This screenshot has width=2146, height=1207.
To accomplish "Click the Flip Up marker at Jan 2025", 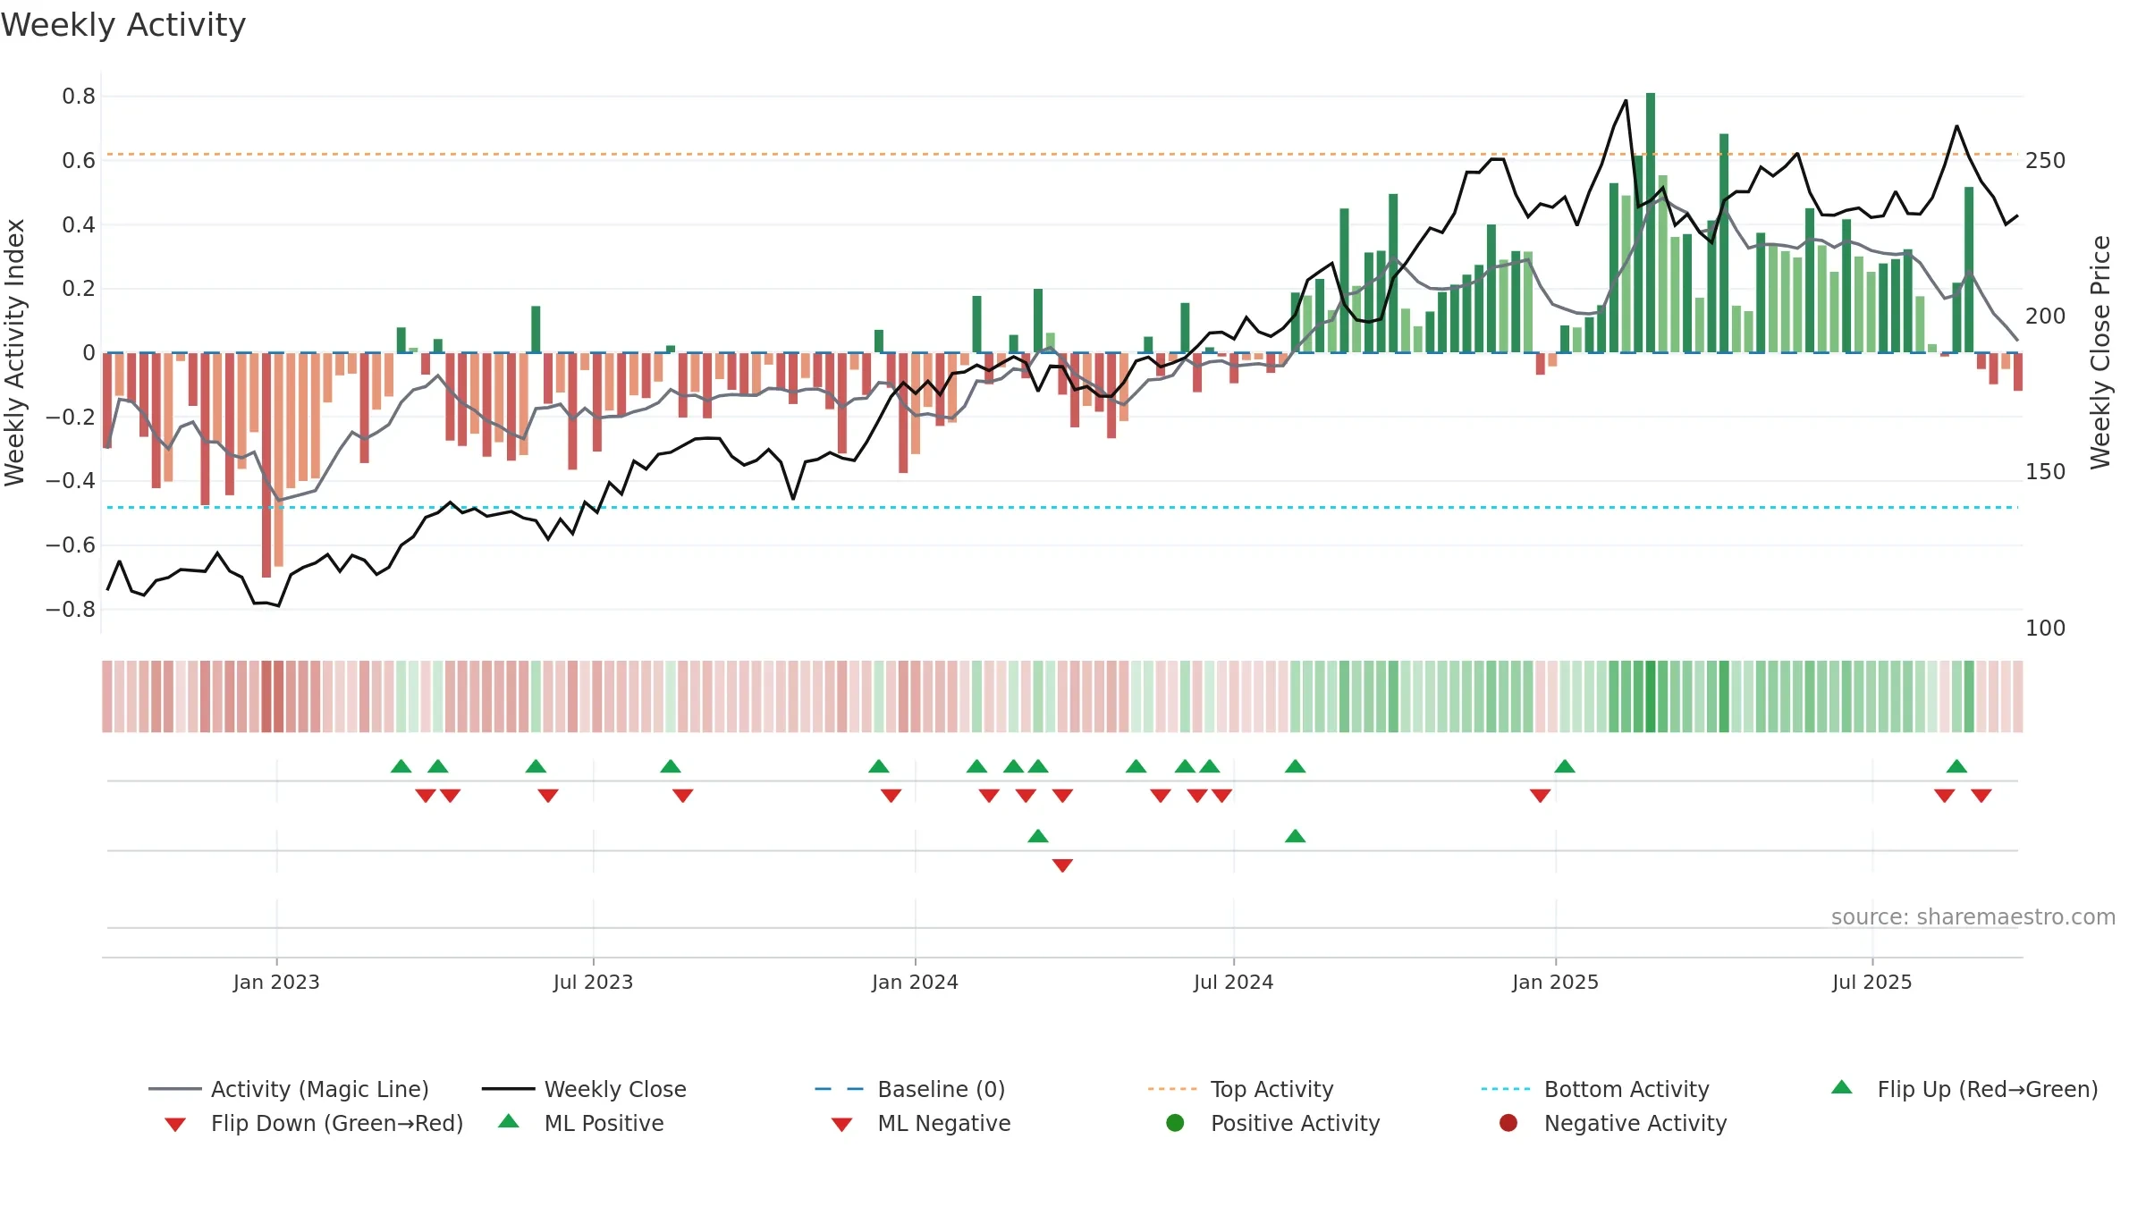I will coord(1564,766).
